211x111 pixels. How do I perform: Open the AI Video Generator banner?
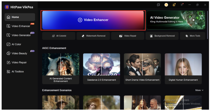176,20
